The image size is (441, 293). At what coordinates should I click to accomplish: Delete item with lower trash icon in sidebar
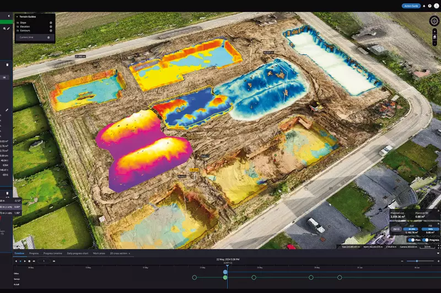7,193
